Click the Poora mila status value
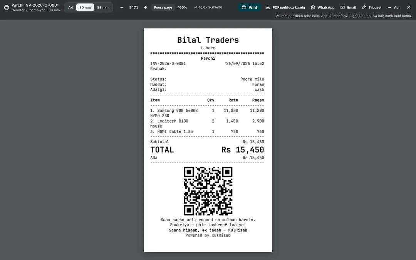 (x=252, y=79)
